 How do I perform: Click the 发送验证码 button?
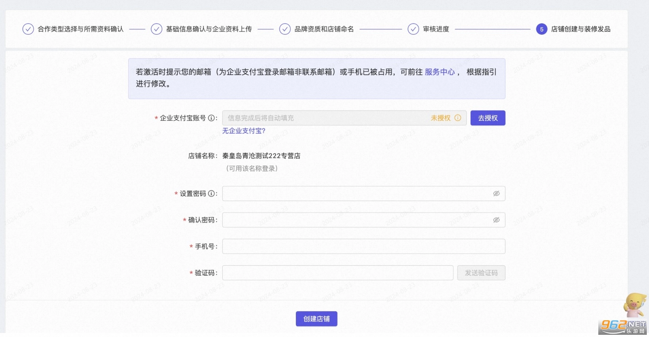pos(481,273)
